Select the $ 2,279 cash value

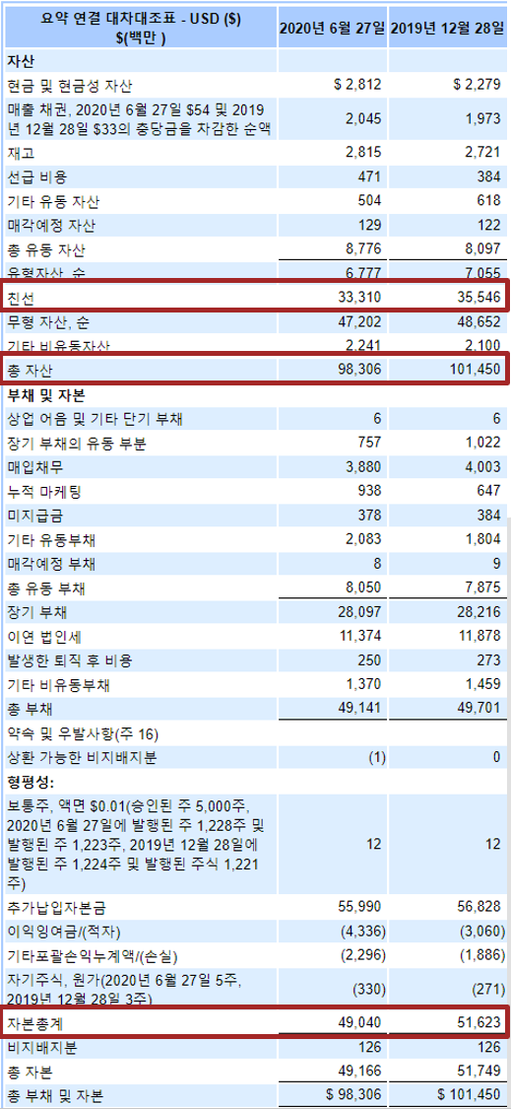(478, 85)
